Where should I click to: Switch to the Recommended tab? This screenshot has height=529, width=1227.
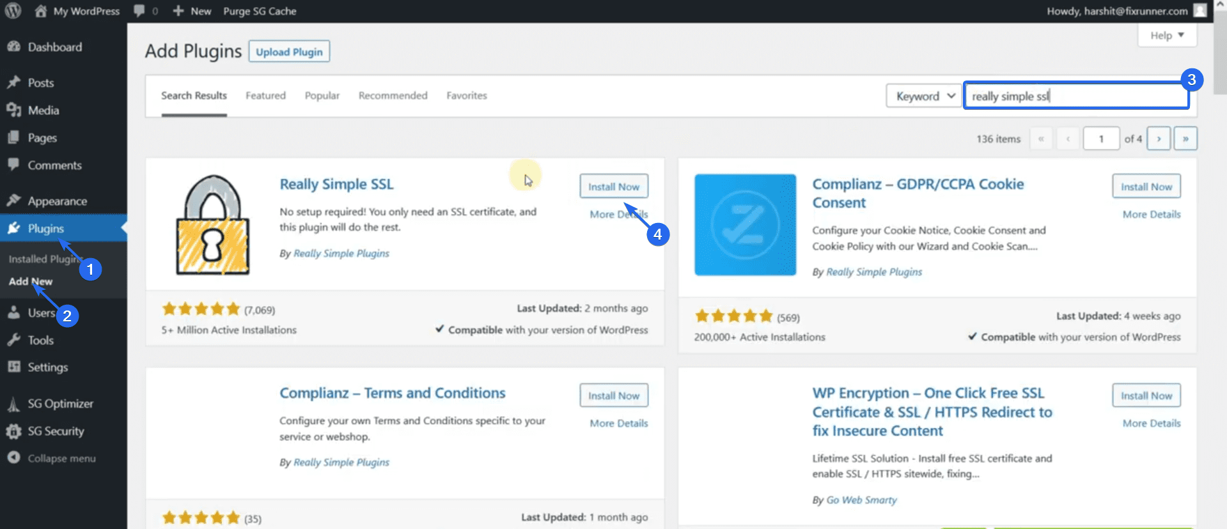[x=393, y=95]
